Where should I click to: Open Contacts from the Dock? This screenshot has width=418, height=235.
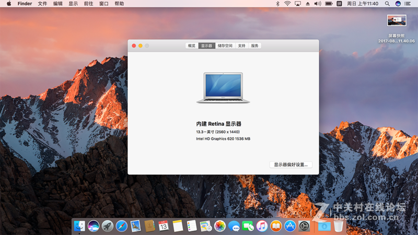click(x=149, y=226)
